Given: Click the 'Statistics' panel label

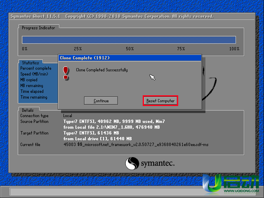Looking at the screenshot, I should coord(31,63).
